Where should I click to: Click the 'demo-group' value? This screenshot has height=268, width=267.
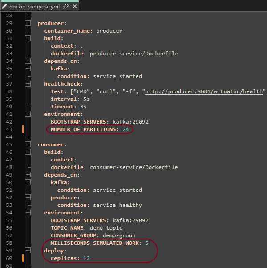pos(119,235)
